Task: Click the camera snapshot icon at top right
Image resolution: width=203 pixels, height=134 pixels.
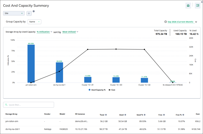Action: coord(188,5)
